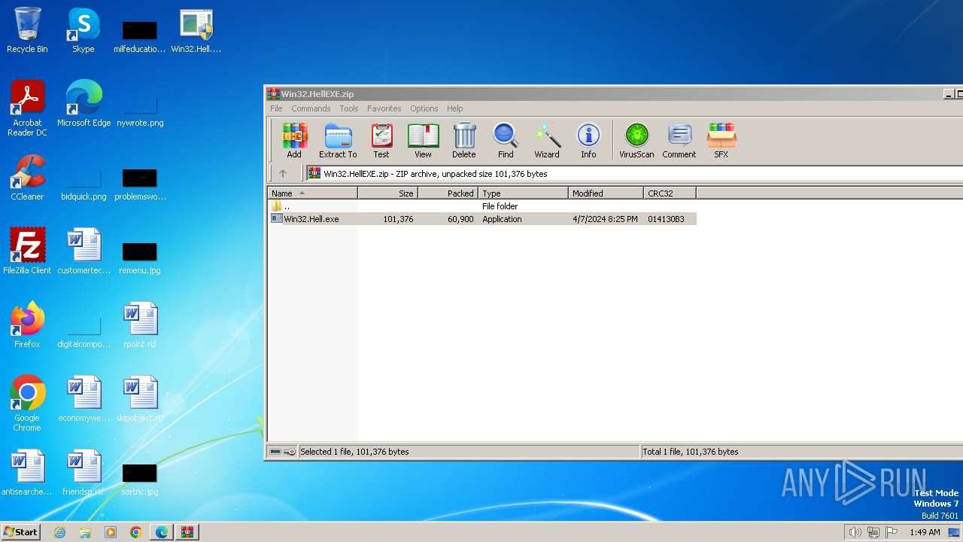Select the Win32.Hell desktop file icon

(x=196, y=31)
